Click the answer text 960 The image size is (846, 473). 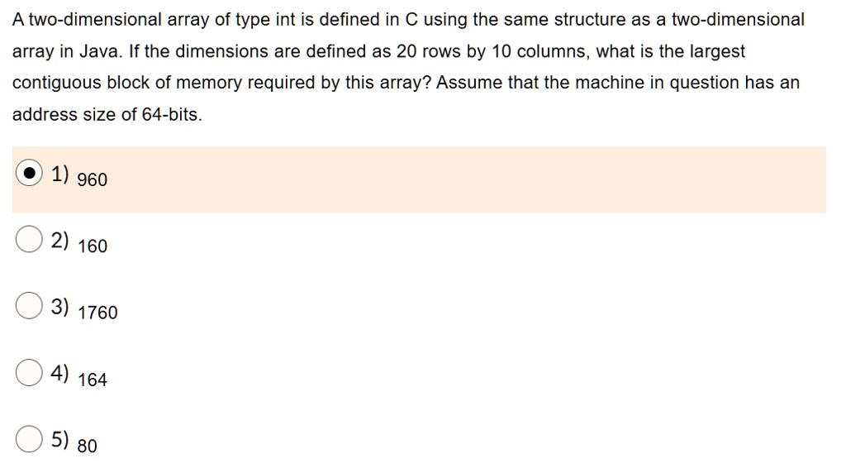(x=93, y=179)
